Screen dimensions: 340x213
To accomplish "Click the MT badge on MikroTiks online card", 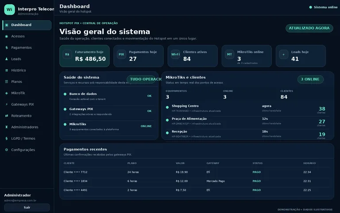I will (229, 54).
